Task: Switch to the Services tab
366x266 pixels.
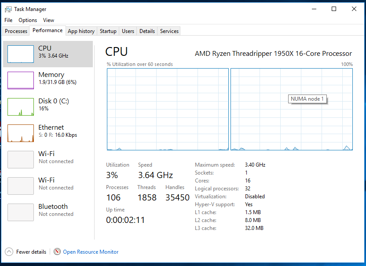Action: pos(169,31)
